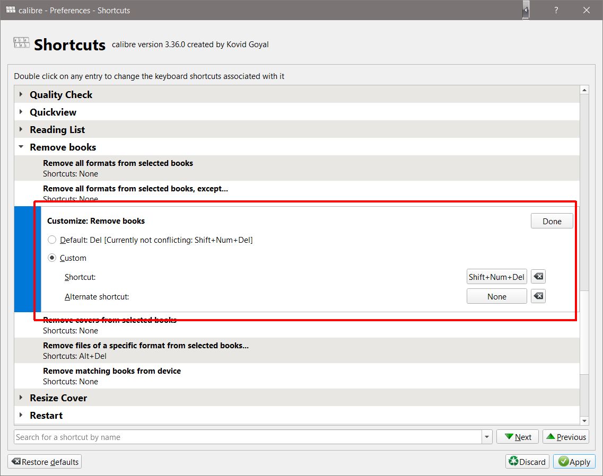Clear the alternate shortcut with the backspace icon
Screen dimensions: 603x476
pos(538,296)
